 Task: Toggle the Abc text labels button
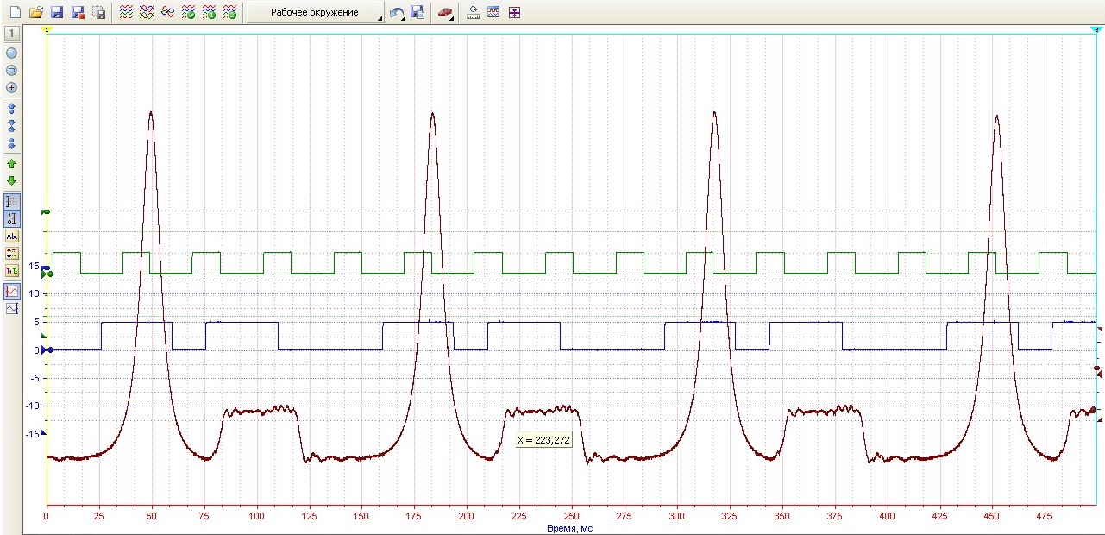tap(12, 236)
